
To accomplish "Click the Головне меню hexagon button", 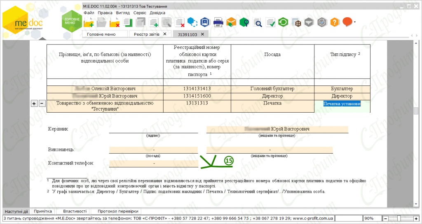I will coord(72,21).
